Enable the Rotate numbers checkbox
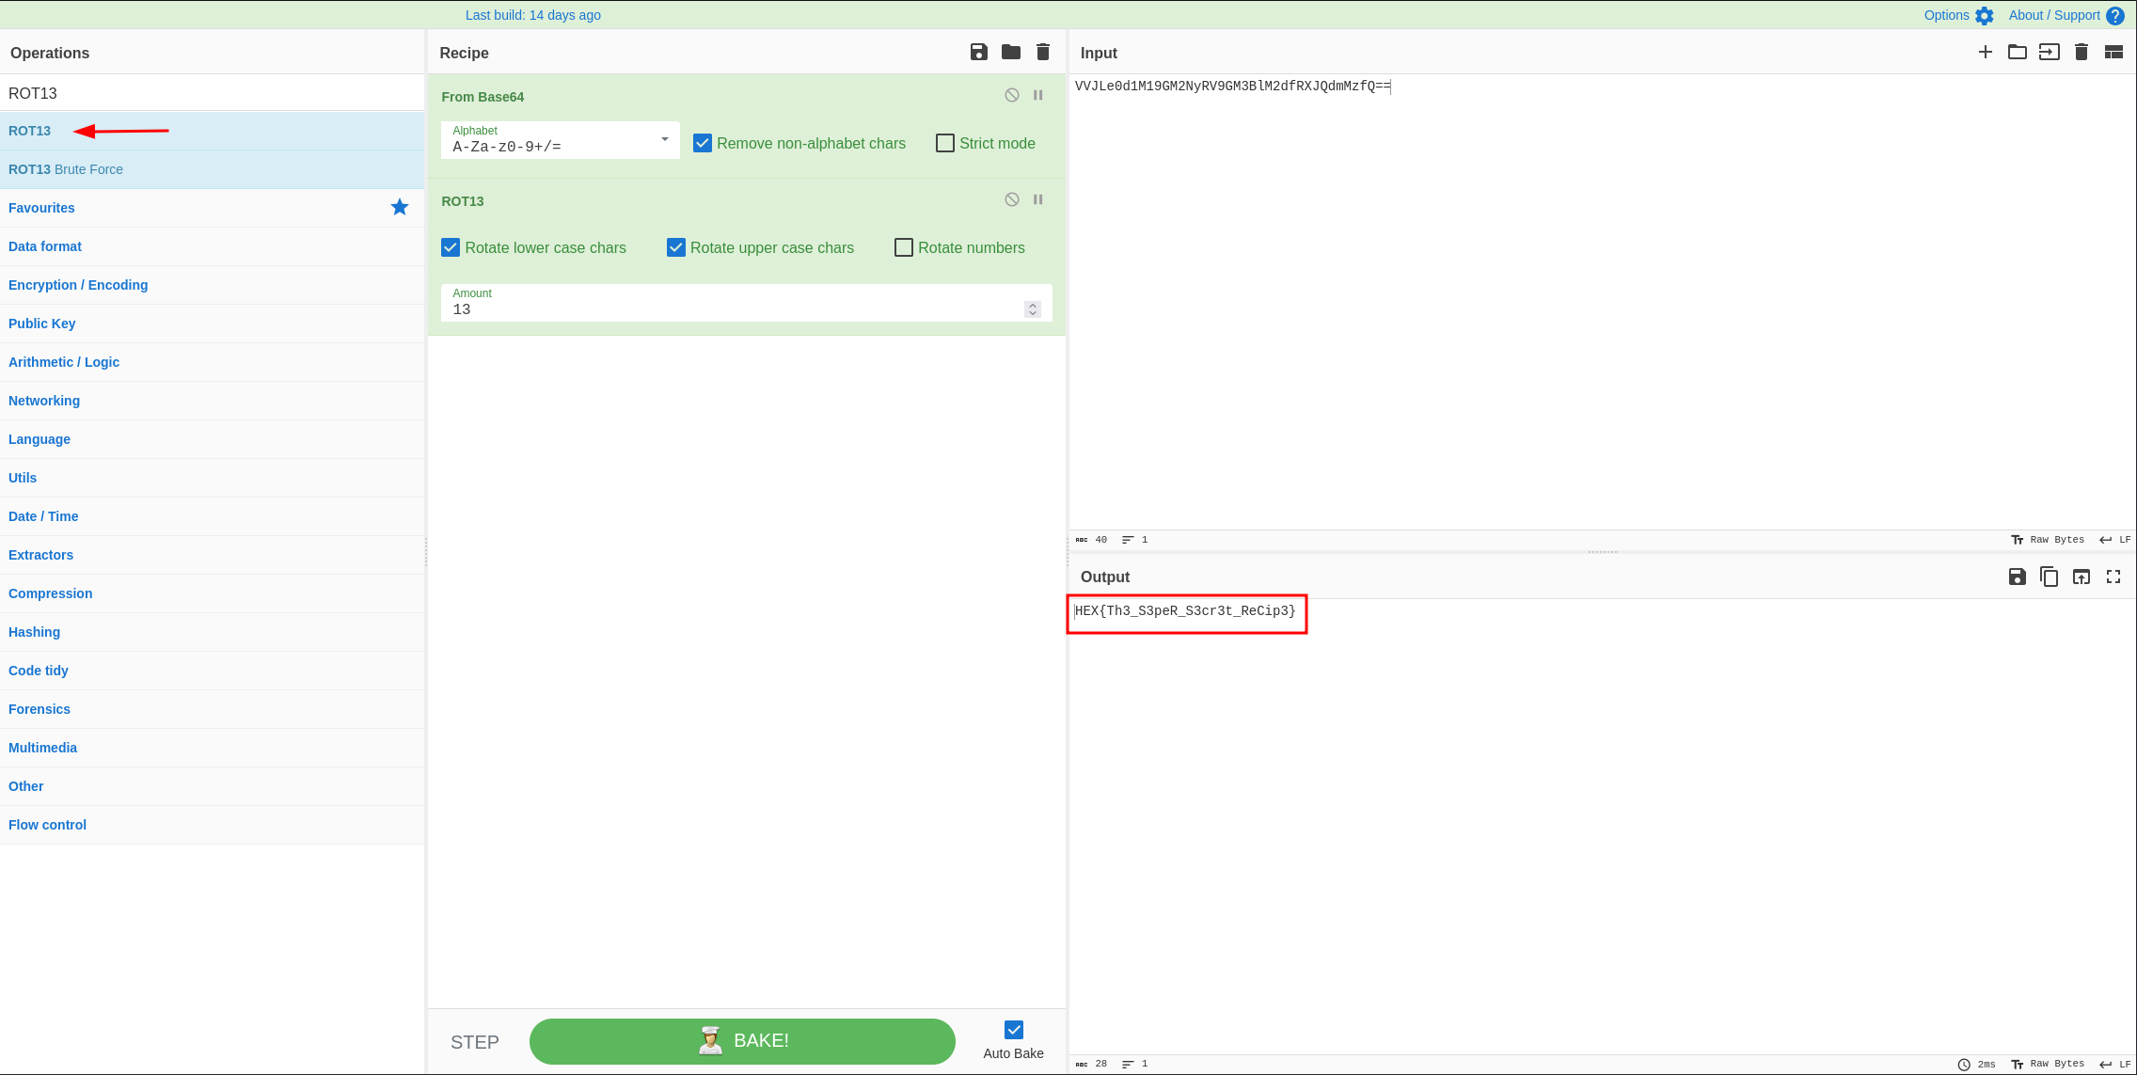The height and width of the screenshot is (1075, 2137). click(x=903, y=247)
